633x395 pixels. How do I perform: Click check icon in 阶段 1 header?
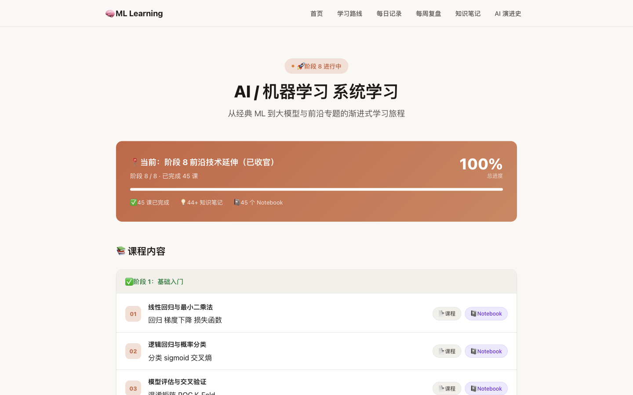click(129, 282)
